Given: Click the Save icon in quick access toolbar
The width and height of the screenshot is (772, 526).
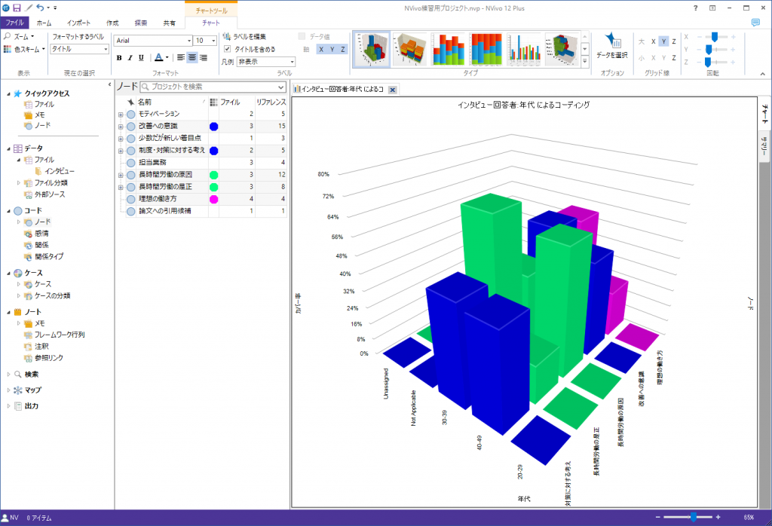Looking at the screenshot, I should tap(17, 8).
